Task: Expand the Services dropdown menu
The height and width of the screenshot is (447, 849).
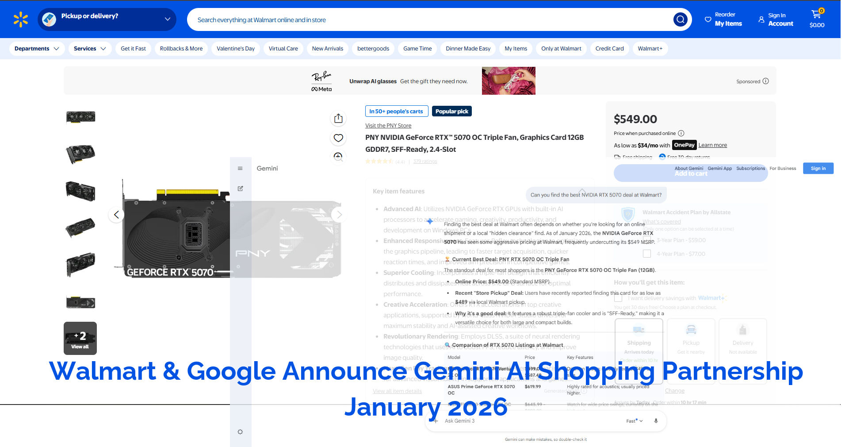Action: pos(90,49)
